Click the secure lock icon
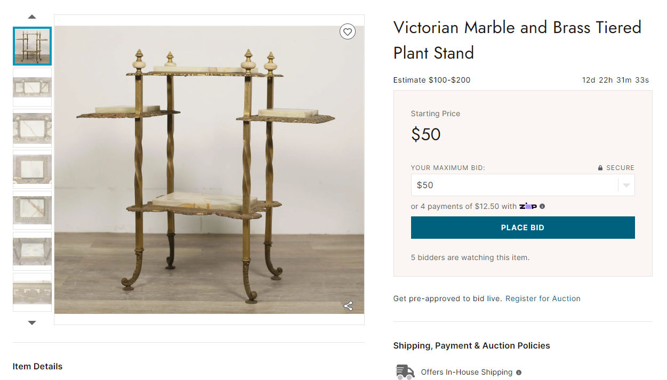 pos(600,168)
